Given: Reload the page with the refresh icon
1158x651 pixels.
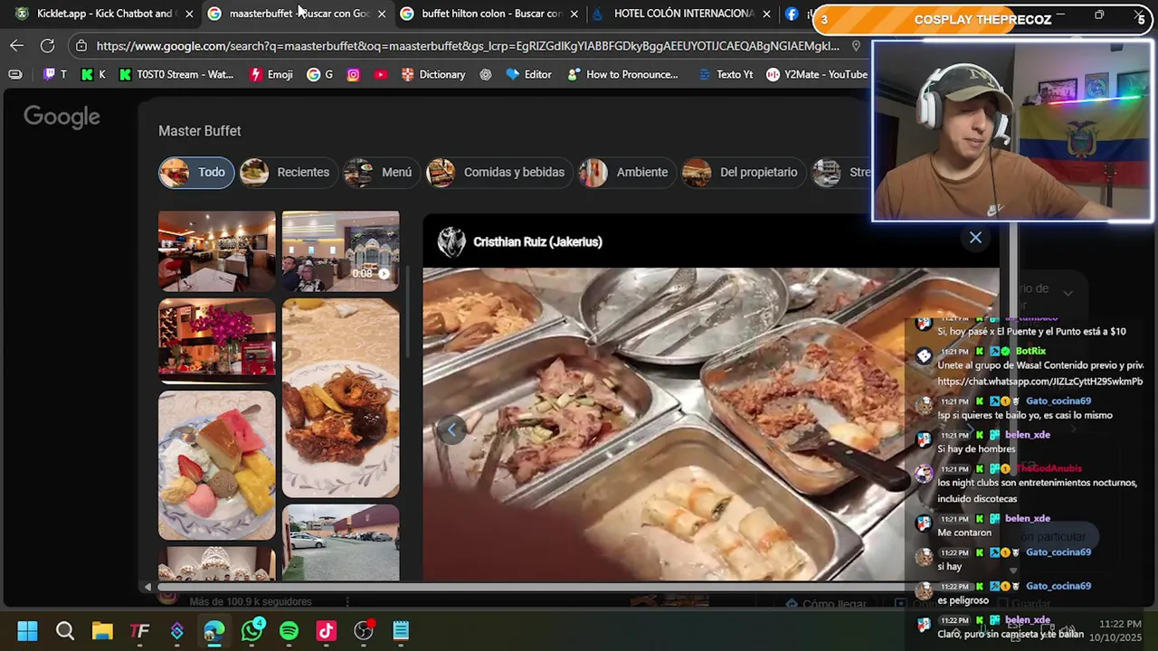Looking at the screenshot, I should [x=48, y=45].
